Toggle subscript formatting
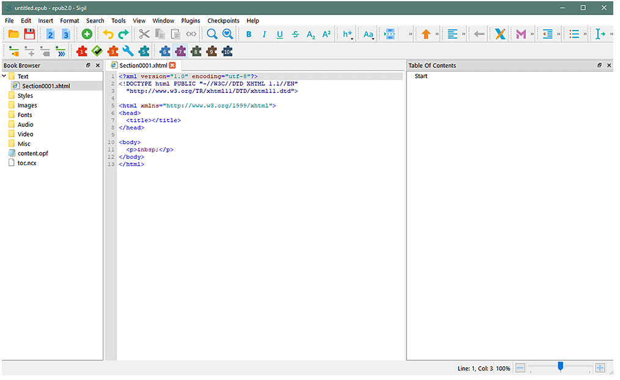 tap(311, 35)
